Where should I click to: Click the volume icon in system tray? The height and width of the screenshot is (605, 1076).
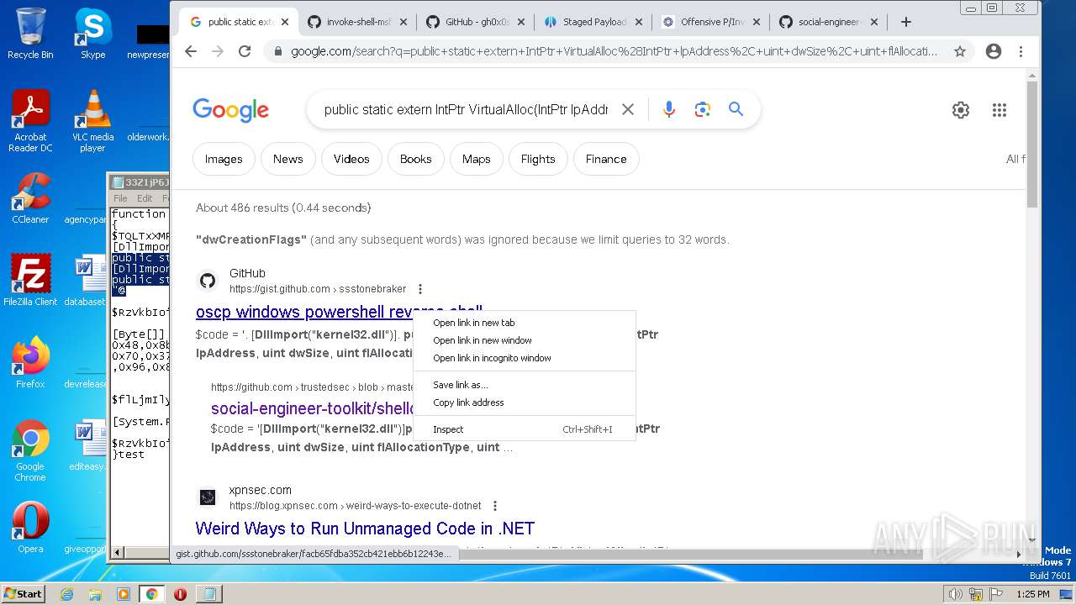coord(955,594)
